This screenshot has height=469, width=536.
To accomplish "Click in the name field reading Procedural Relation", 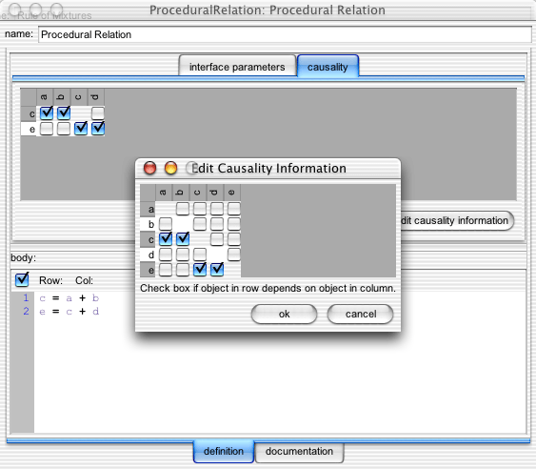I will point(285,34).
